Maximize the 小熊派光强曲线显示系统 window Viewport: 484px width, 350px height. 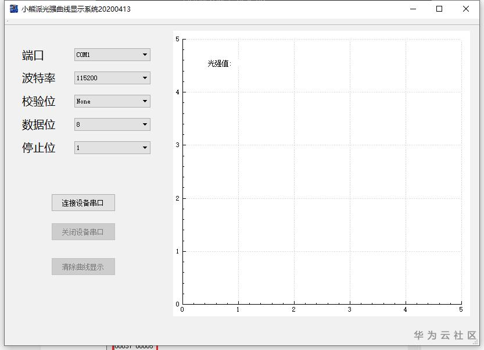439,9
